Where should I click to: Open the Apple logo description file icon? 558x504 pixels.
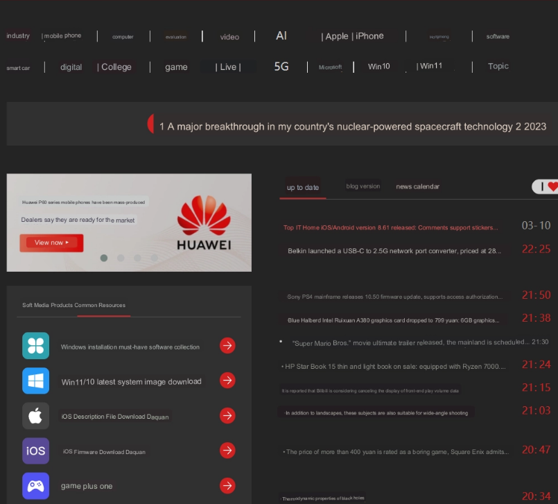click(x=35, y=416)
